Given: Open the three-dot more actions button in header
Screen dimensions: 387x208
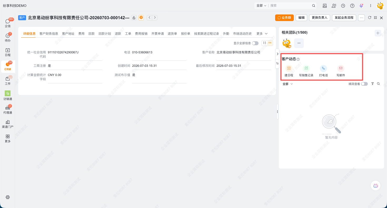Looking at the screenshot, I should 361,18.
